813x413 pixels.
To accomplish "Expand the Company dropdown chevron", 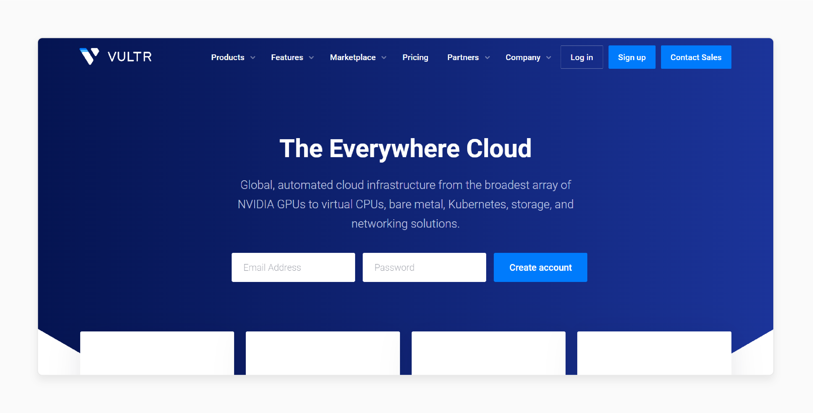I will [548, 58].
